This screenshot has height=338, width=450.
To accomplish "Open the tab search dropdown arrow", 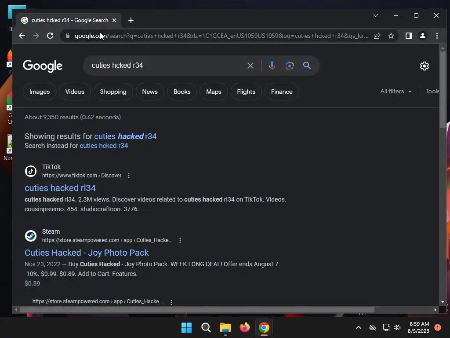I will coord(375,15).
